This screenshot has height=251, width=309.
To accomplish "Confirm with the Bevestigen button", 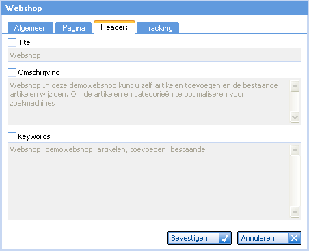I will point(200,238).
